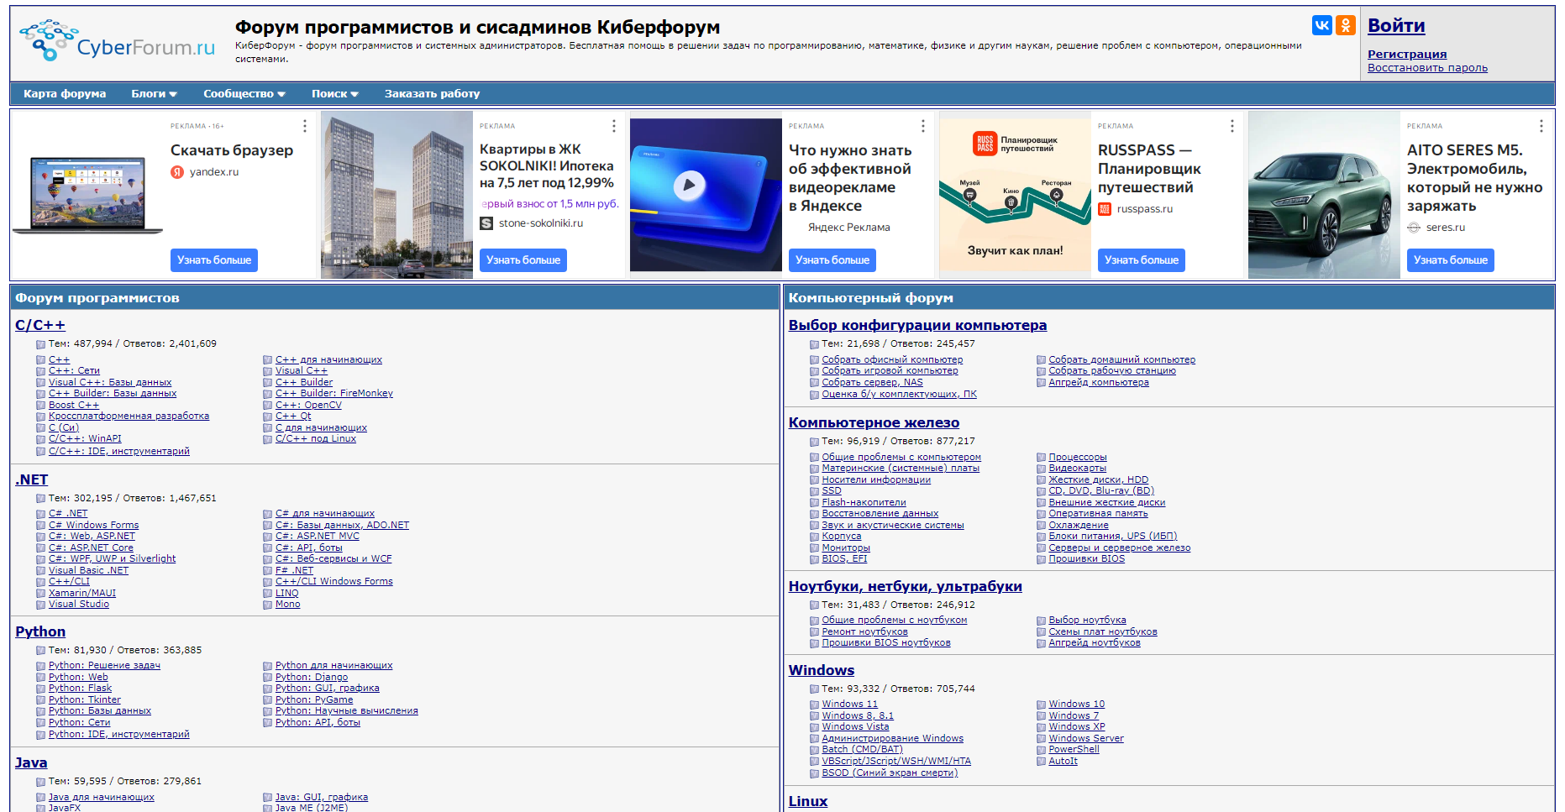The width and height of the screenshot is (1565, 812).
Task: Click Узнать больше on SOKOLNIKI ad
Action: pos(523,260)
